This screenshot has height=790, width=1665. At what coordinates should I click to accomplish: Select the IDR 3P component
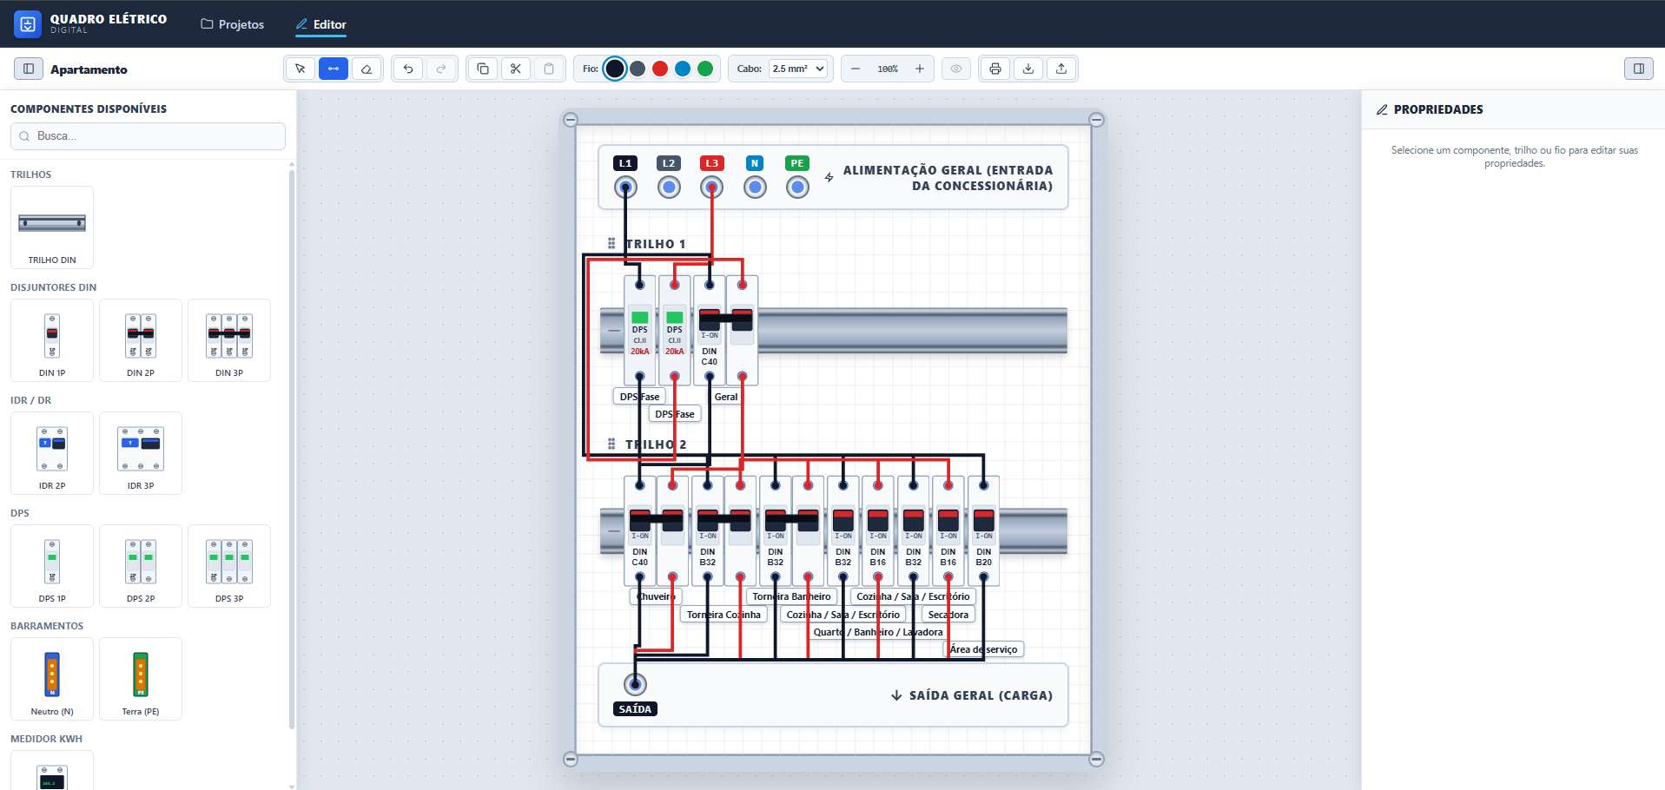pyautogui.click(x=141, y=453)
